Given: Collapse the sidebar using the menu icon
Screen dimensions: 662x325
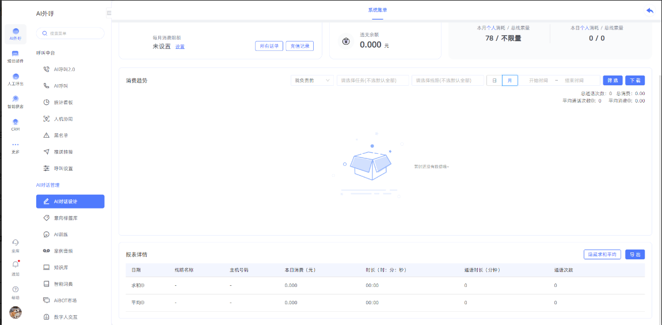Looking at the screenshot, I should click(109, 13).
